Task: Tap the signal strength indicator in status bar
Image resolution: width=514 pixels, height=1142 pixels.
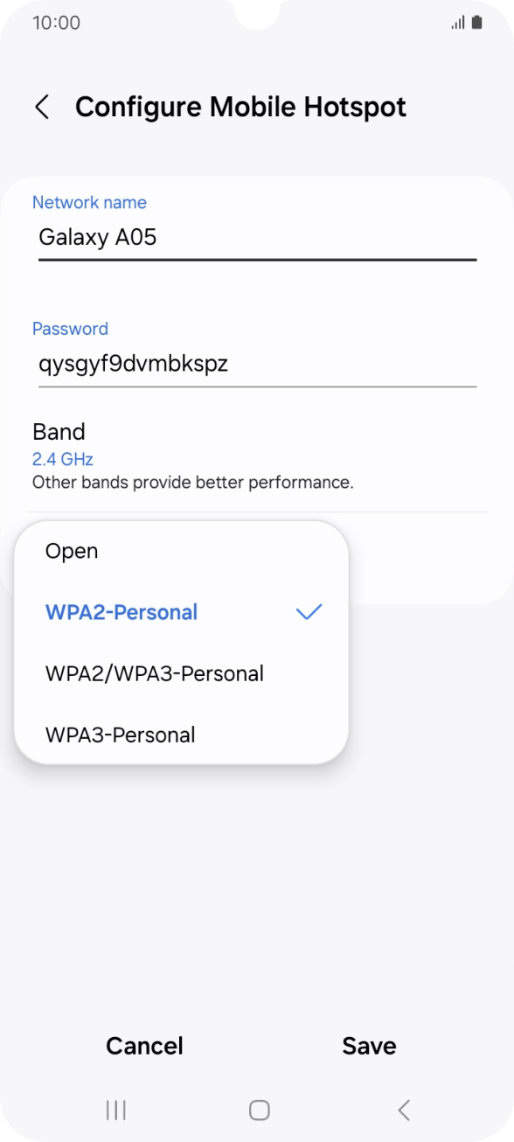Action: pyautogui.click(x=458, y=24)
